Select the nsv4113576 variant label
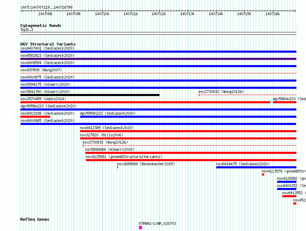The height and width of the screenshot is (231, 306). 284,171
